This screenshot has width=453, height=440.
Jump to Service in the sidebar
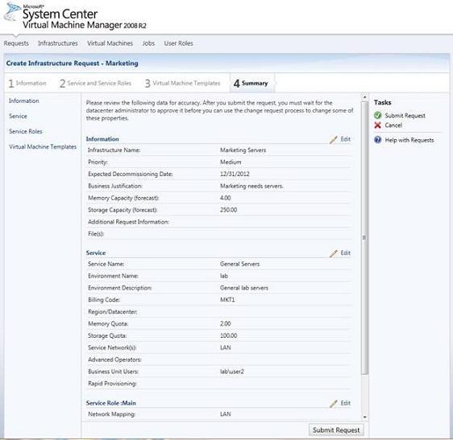tap(18, 116)
